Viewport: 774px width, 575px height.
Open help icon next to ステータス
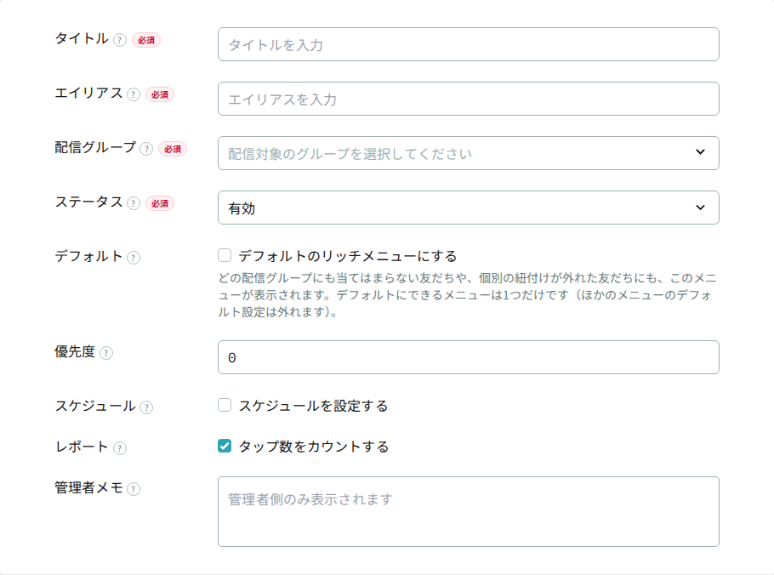(134, 203)
